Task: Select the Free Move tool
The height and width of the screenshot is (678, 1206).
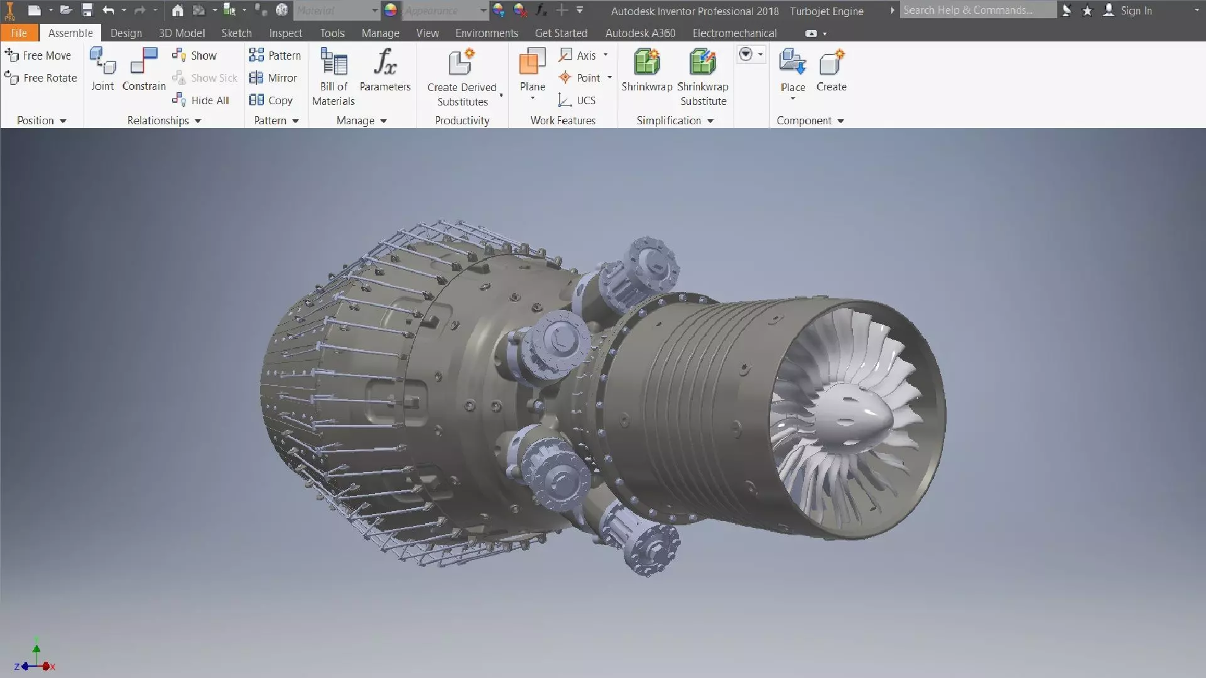Action: click(x=38, y=55)
